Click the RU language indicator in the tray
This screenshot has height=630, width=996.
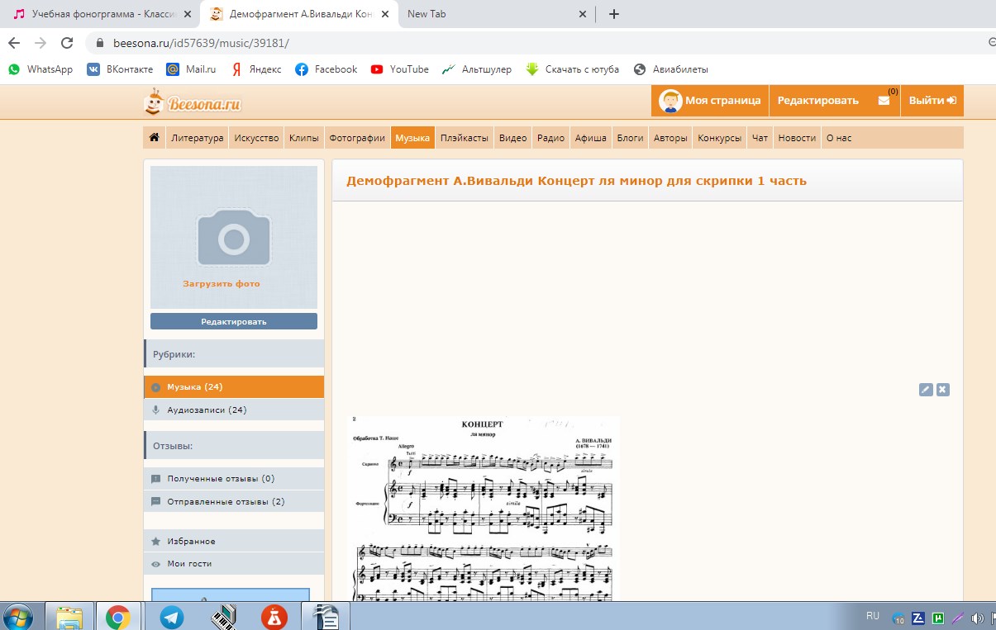(x=873, y=616)
